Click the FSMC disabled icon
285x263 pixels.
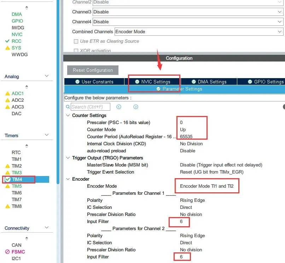pos(7,252)
